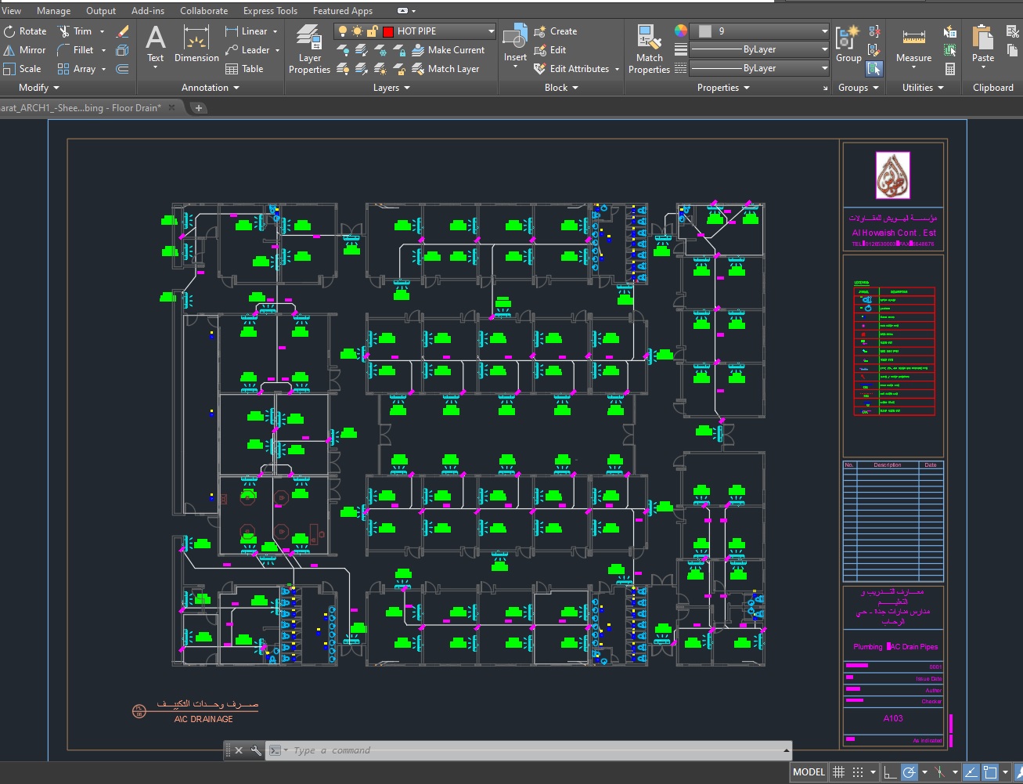Switch to the Collaborate ribbon tab
The width and height of the screenshot is (1023, 784).
(204, 11)
